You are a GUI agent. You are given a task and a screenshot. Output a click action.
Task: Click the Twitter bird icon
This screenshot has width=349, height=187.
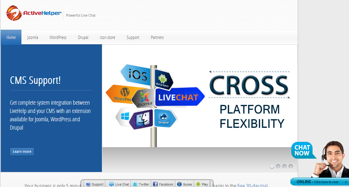click(135, 184)
